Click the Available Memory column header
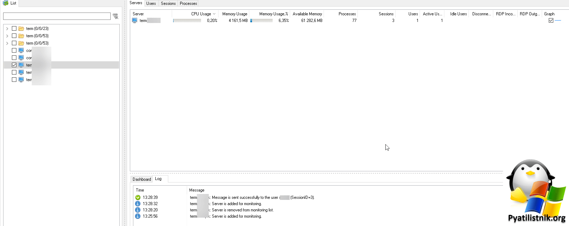The width and height of the screenshot is (569, 226). pos(307,14)
